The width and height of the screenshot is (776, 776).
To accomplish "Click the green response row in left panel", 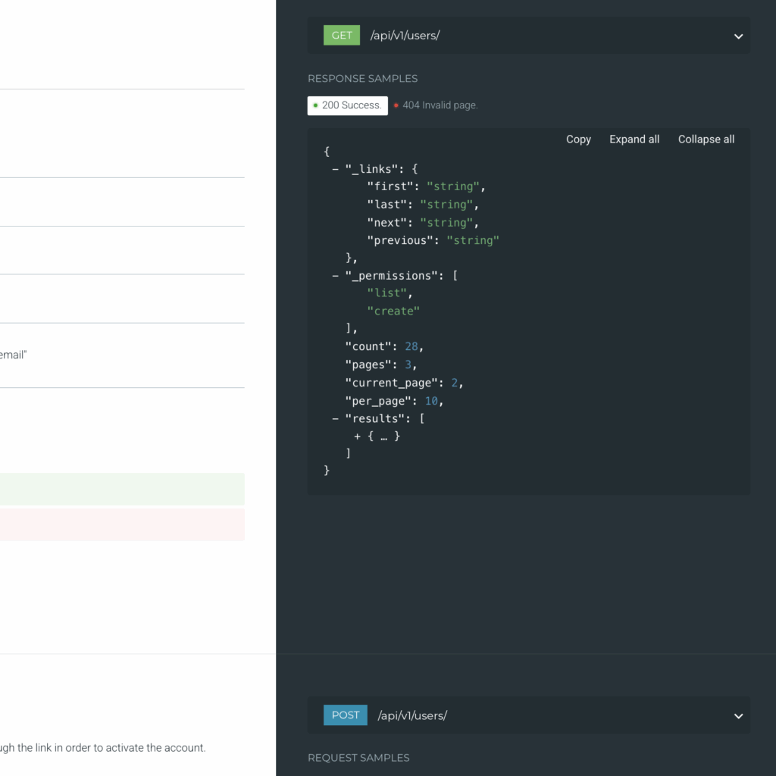I will click(122, 489).
